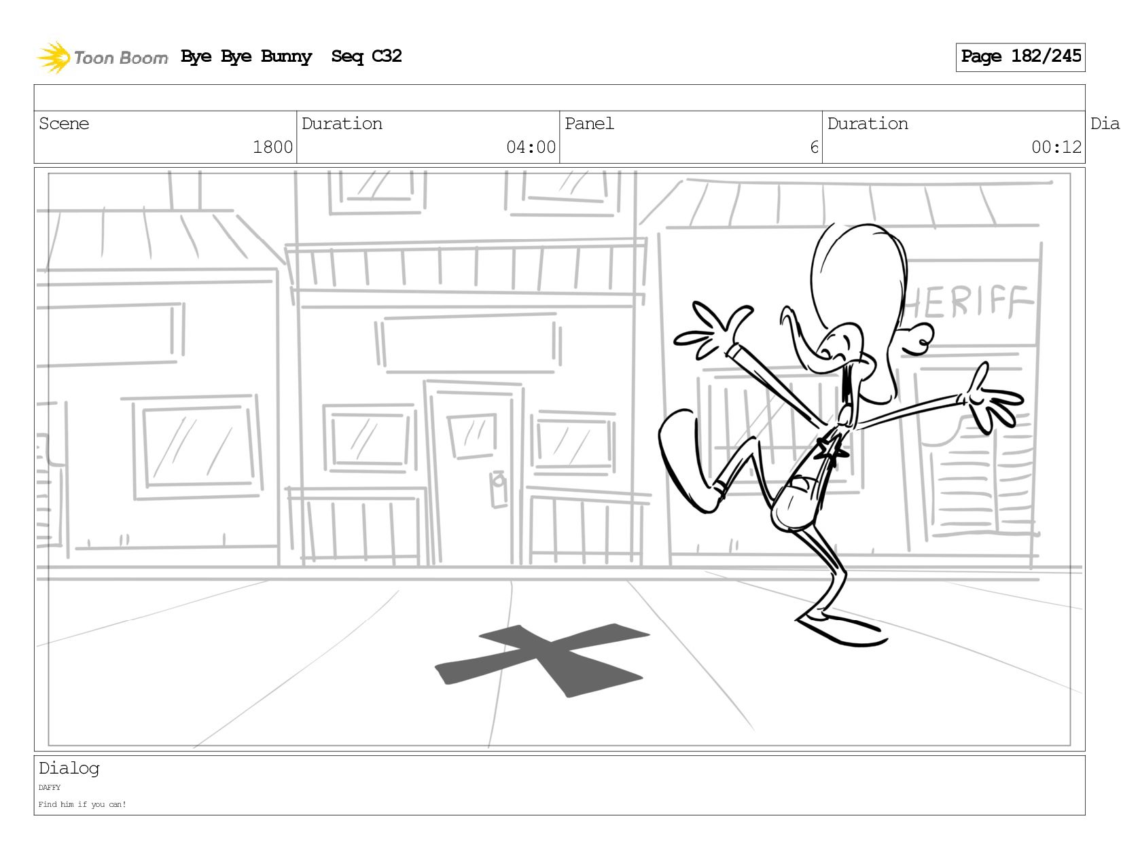
Task: Click the storyboard panel drawing of Daffy
Action: [x=559, y=459]
